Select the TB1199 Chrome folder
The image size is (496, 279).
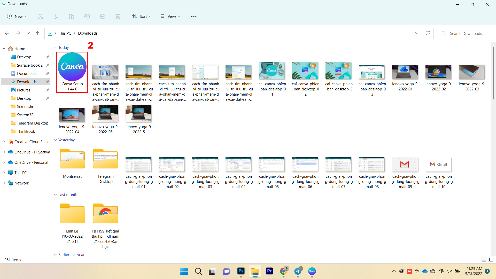[105, 226]
